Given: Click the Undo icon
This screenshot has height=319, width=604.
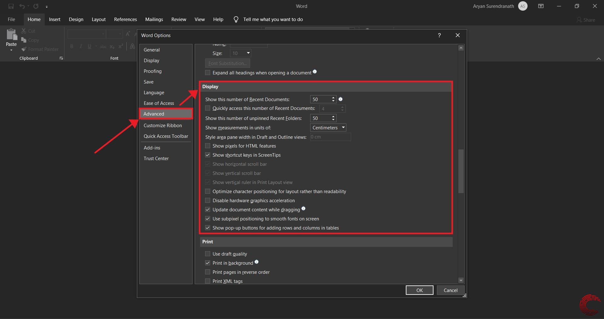Looking at the screenshot, I should click(21, 6).
